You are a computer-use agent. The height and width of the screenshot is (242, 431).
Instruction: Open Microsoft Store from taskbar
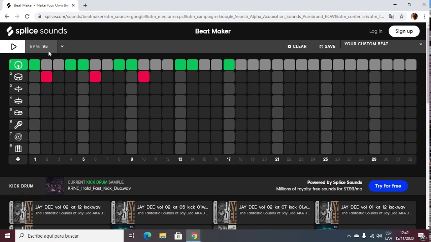tap(178, 236)
